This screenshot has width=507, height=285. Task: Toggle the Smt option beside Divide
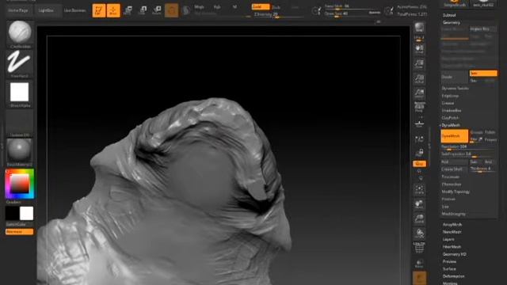pos(483,74)
